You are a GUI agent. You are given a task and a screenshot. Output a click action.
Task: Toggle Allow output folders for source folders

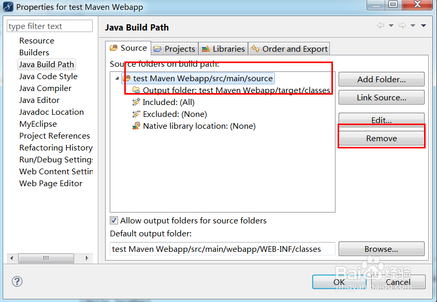[114, 221]
